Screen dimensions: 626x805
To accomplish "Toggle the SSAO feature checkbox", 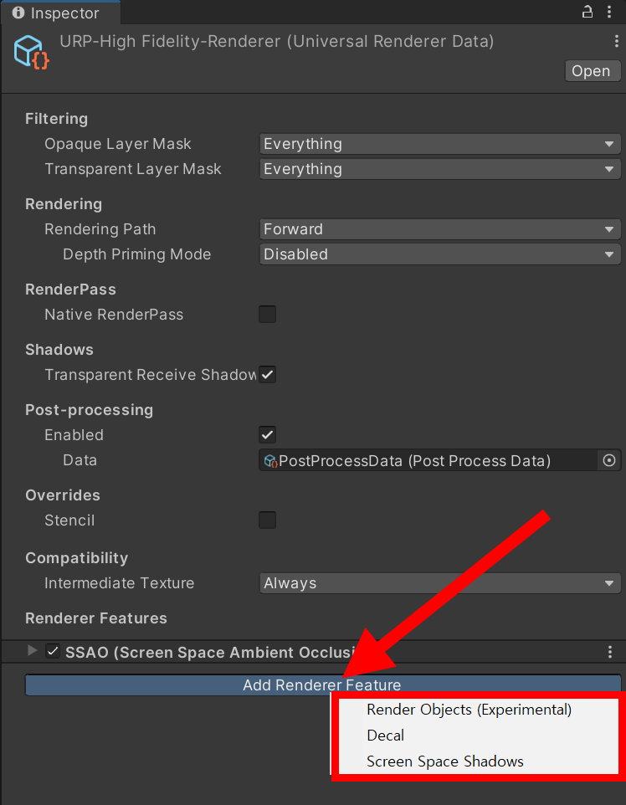I will pos(53,652).
